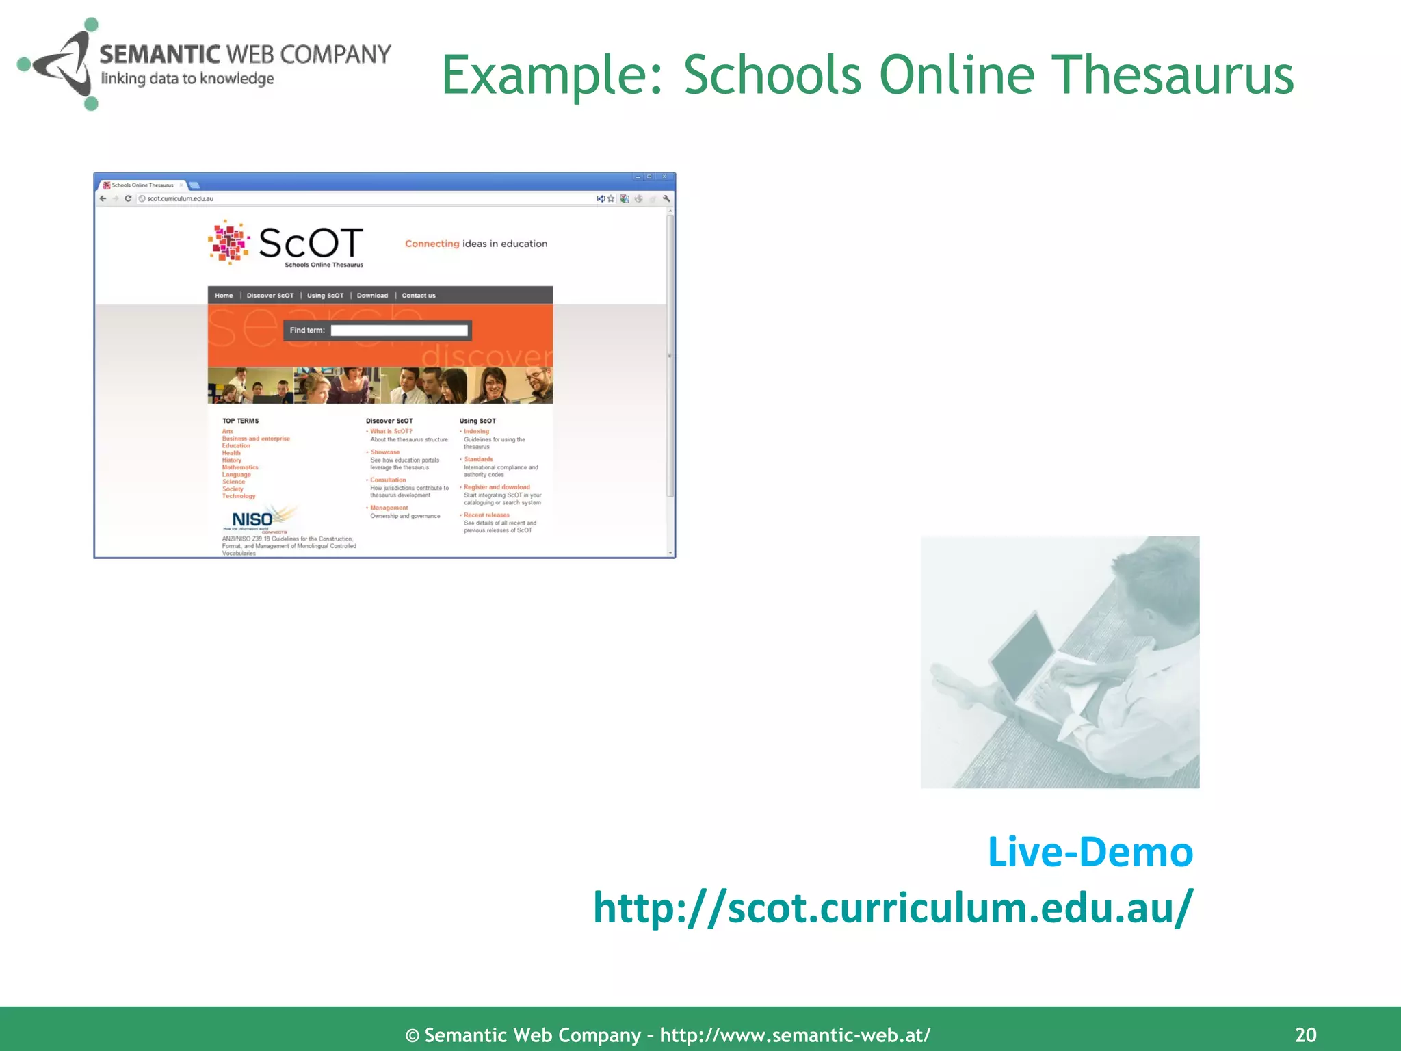
Task: Click the Semantic Web Company logo
Action: point(204,64)
